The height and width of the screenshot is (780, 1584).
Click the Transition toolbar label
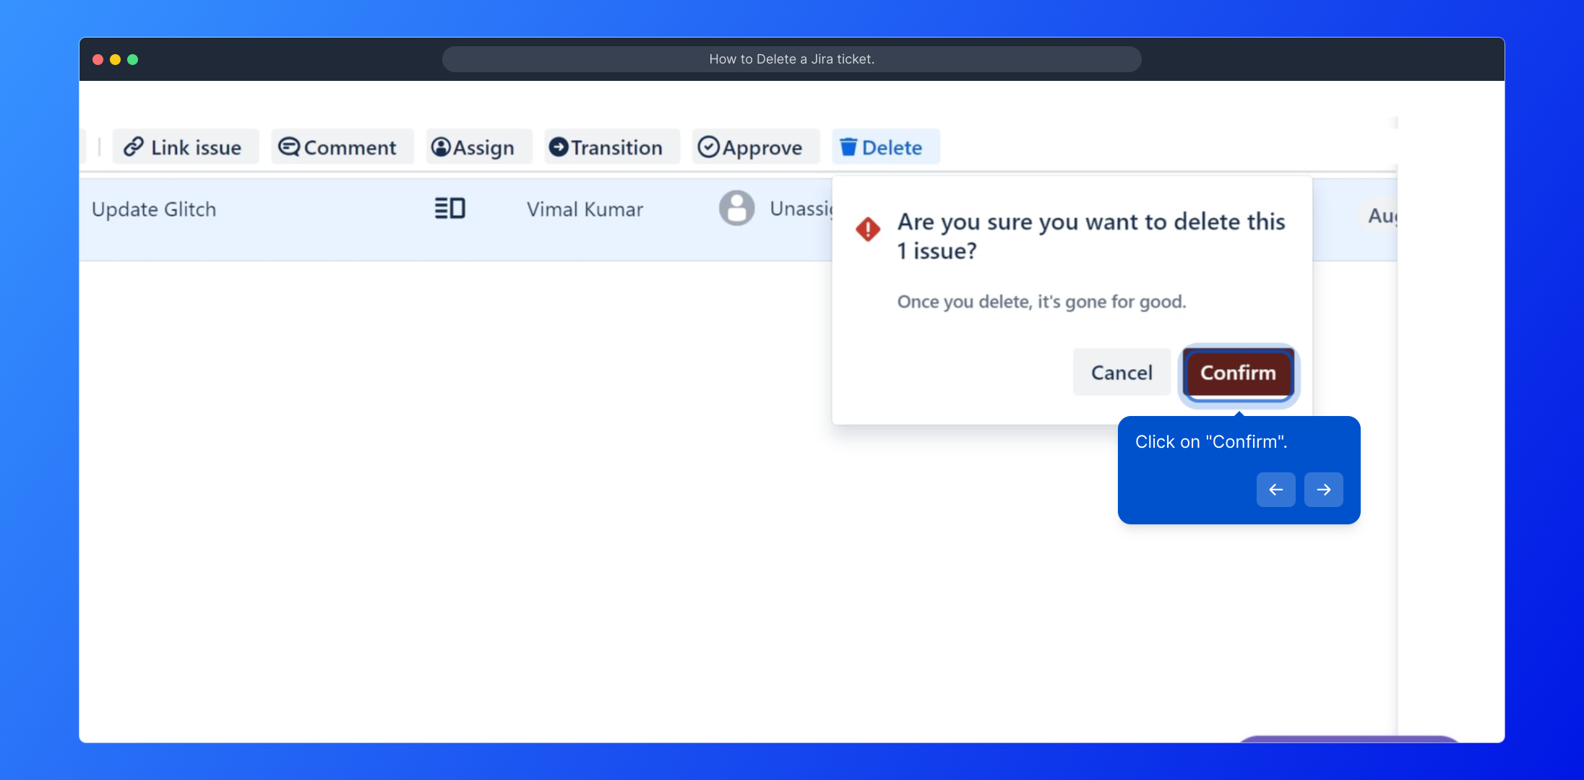pos(616,147)
